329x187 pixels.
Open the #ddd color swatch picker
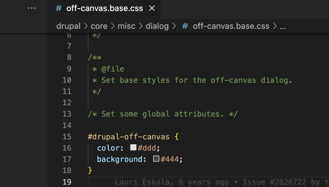click(133, 148)
